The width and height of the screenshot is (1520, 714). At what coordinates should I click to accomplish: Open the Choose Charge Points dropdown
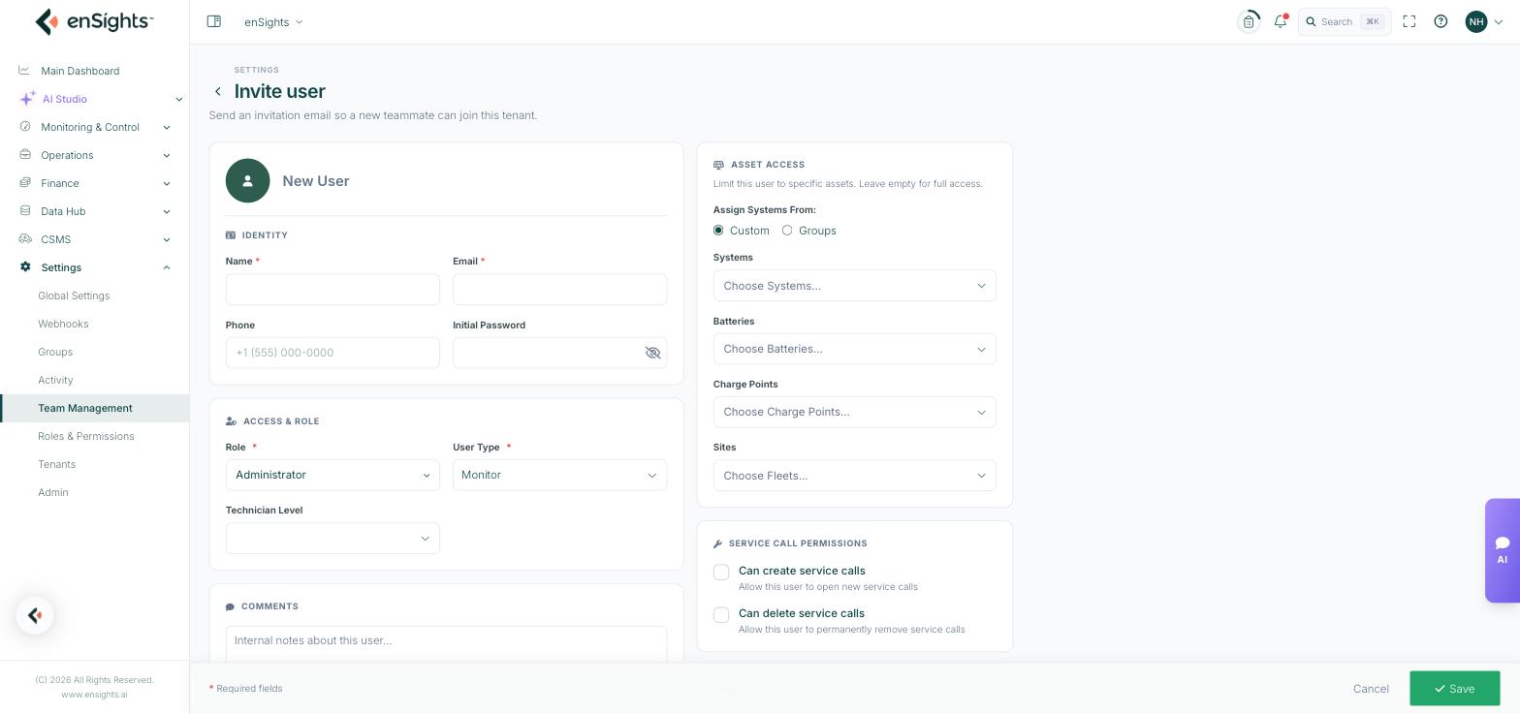(x=854, y=412)
